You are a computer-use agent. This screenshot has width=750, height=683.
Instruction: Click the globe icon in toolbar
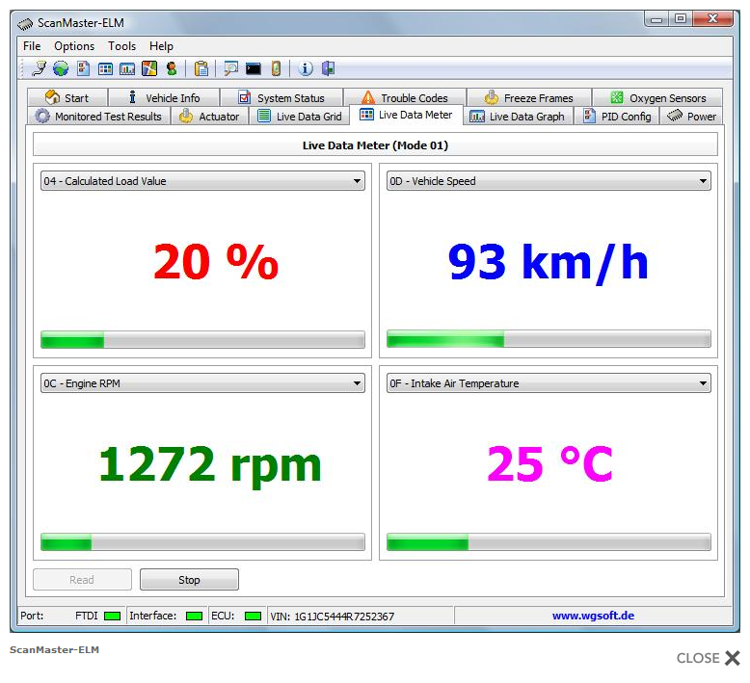[60, 68]
